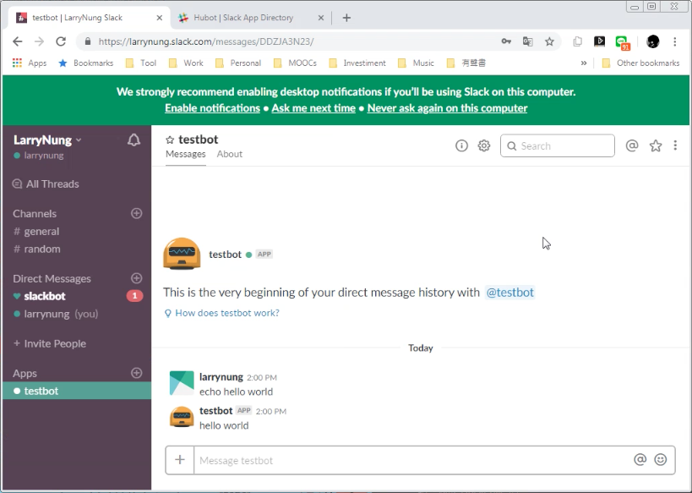Open the Bookmarks folder in bookmarks bar

click(x=86, y=63)
